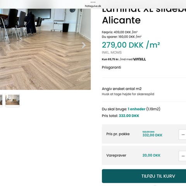
Task: Add product with TILFØJ TIL KURV button
Action: [x=144, y=176]
